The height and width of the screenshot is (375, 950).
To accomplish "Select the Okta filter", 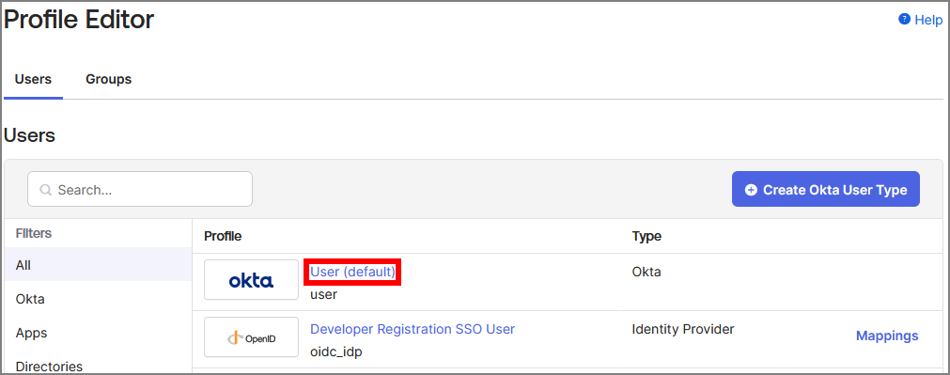I will 98,299.
